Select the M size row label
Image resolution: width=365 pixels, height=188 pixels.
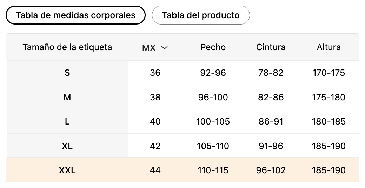(67, 97)
